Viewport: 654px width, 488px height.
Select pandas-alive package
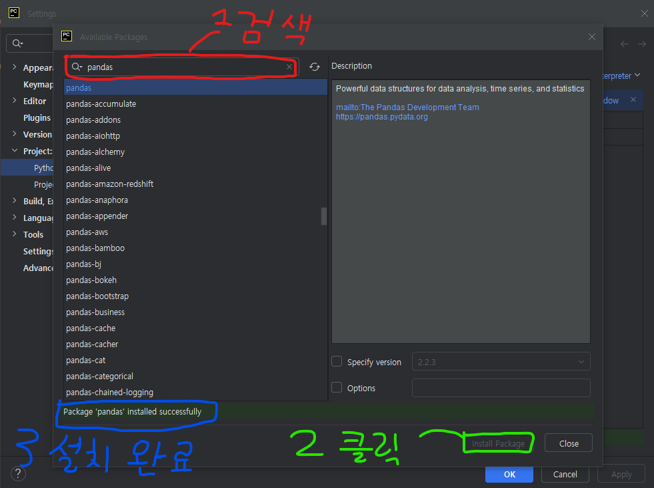[x=195, y=168]
